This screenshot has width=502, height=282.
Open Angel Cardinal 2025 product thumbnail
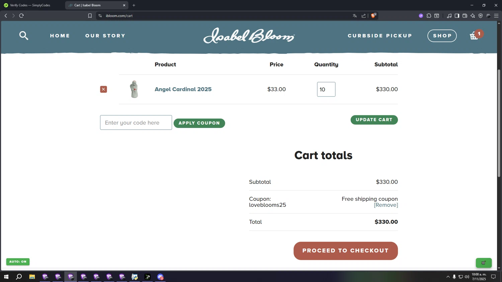[134, 89]
